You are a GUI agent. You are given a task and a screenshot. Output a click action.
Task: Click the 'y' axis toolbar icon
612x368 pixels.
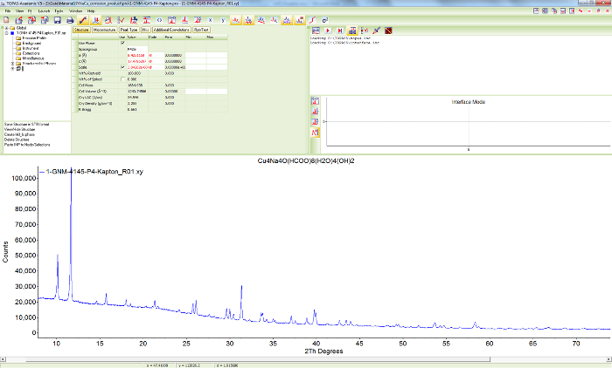click(x=222, y=18)
